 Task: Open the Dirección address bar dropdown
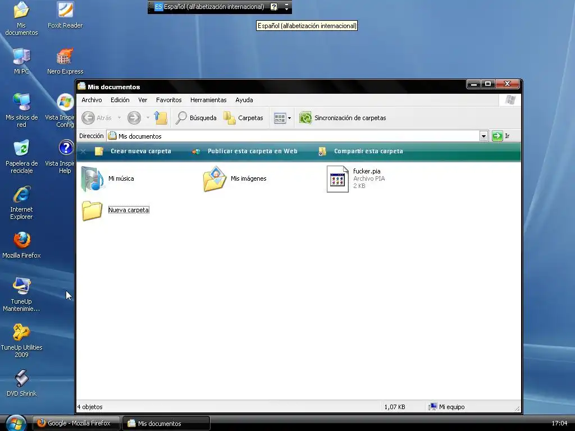tap(483, 136)
